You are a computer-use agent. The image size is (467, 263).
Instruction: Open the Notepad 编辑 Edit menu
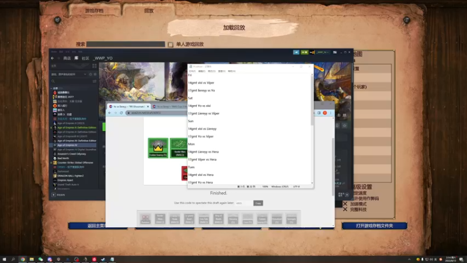click(x=201, y=71)
